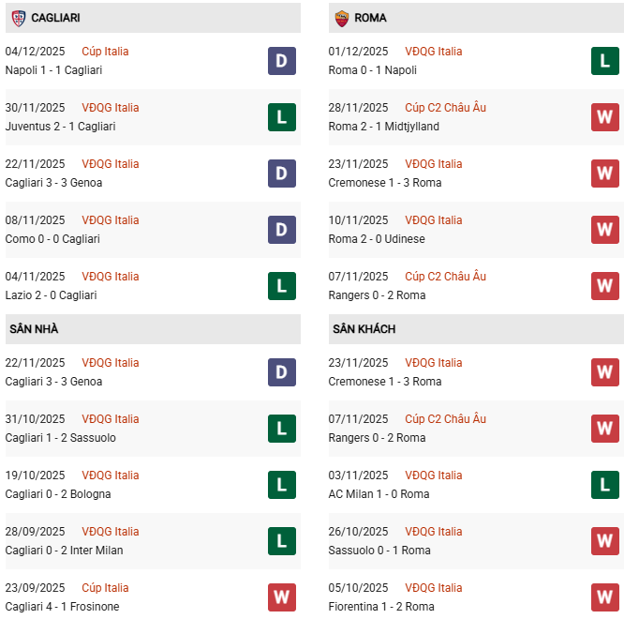The height and width of the screenshot is (619, 624).
Task: Click the Roma team crest icon
Action: tap(342, 18)
